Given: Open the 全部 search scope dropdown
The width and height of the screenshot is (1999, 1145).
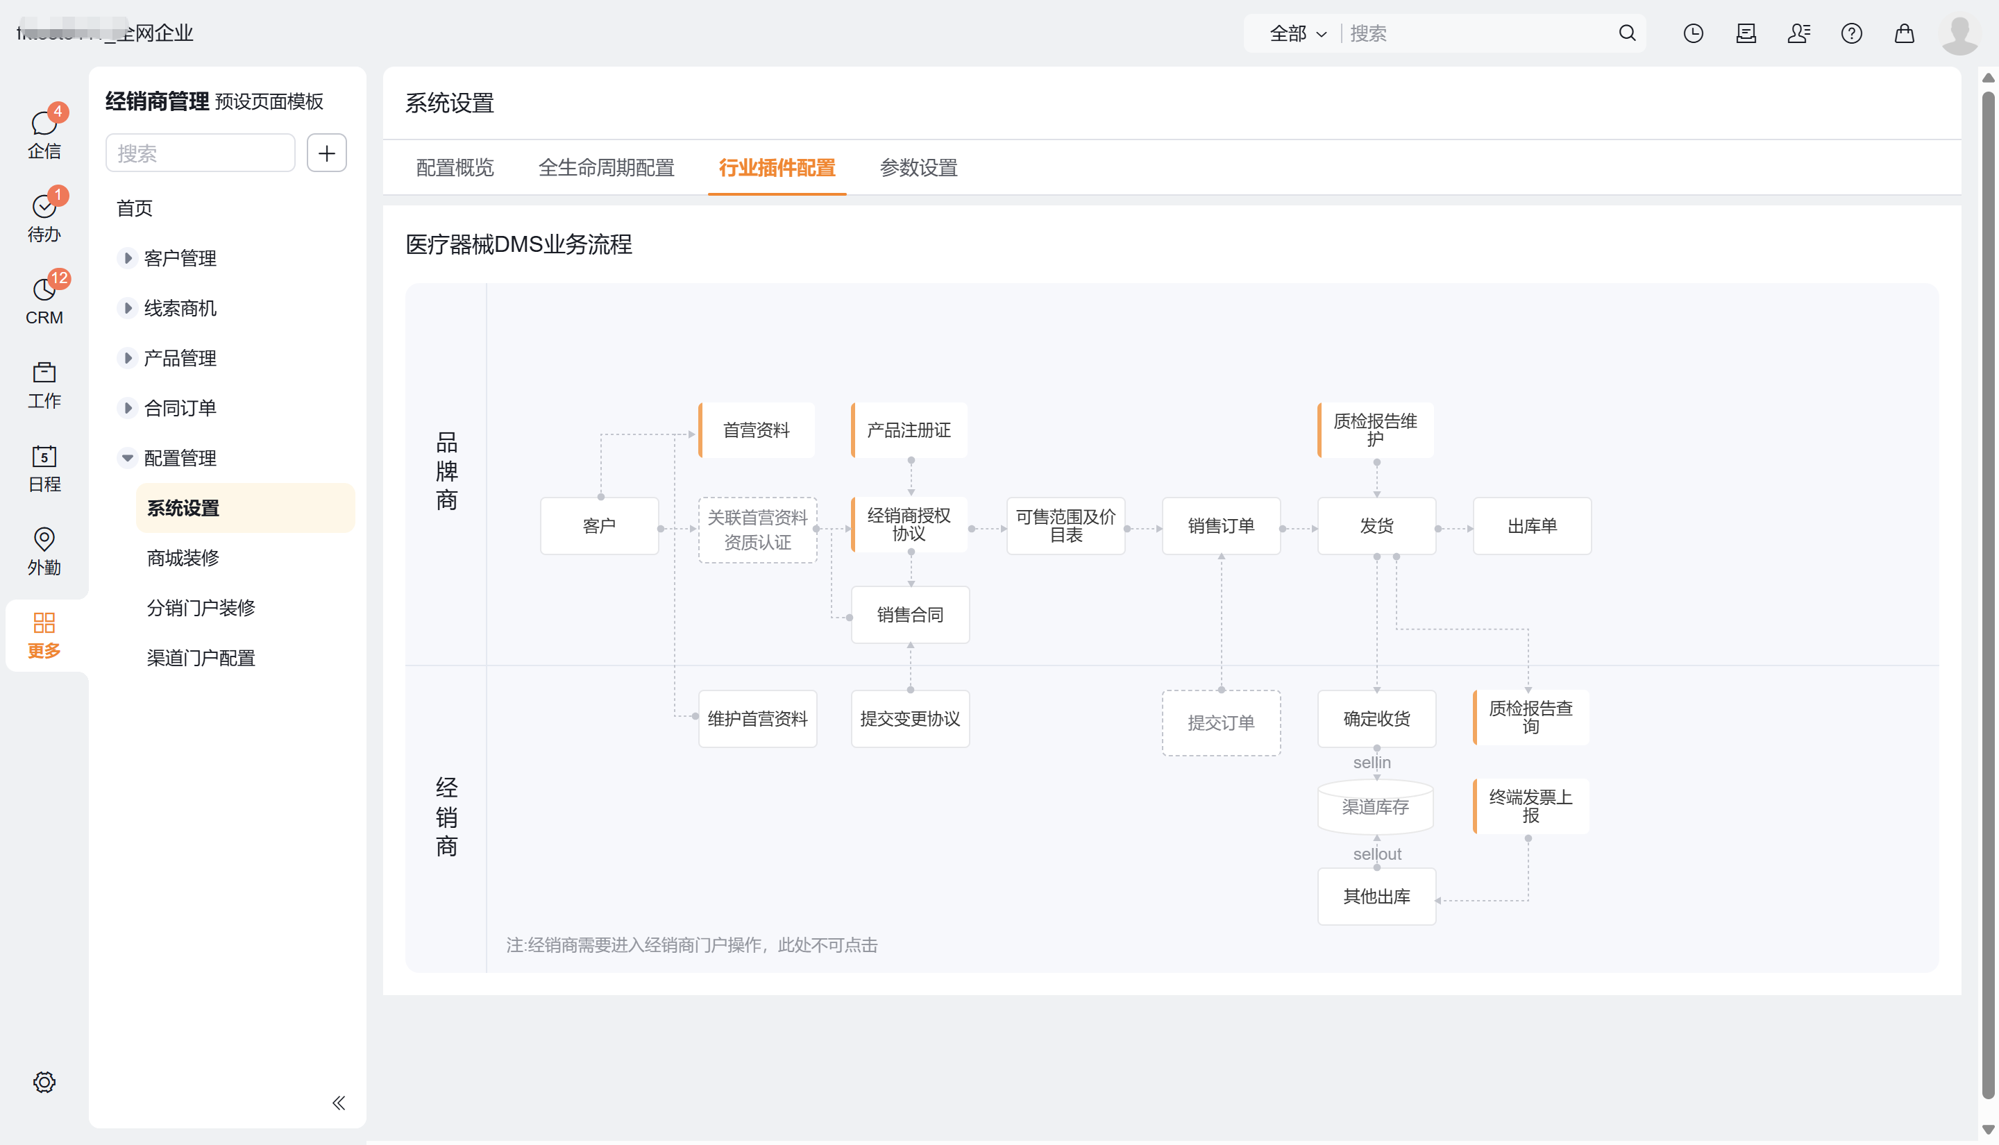Looking at the screenshot, I should tap(1297, 33).
